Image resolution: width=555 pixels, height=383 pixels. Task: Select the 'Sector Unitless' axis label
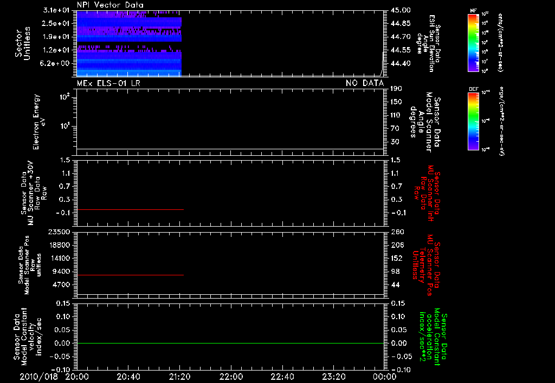(23, 43)
